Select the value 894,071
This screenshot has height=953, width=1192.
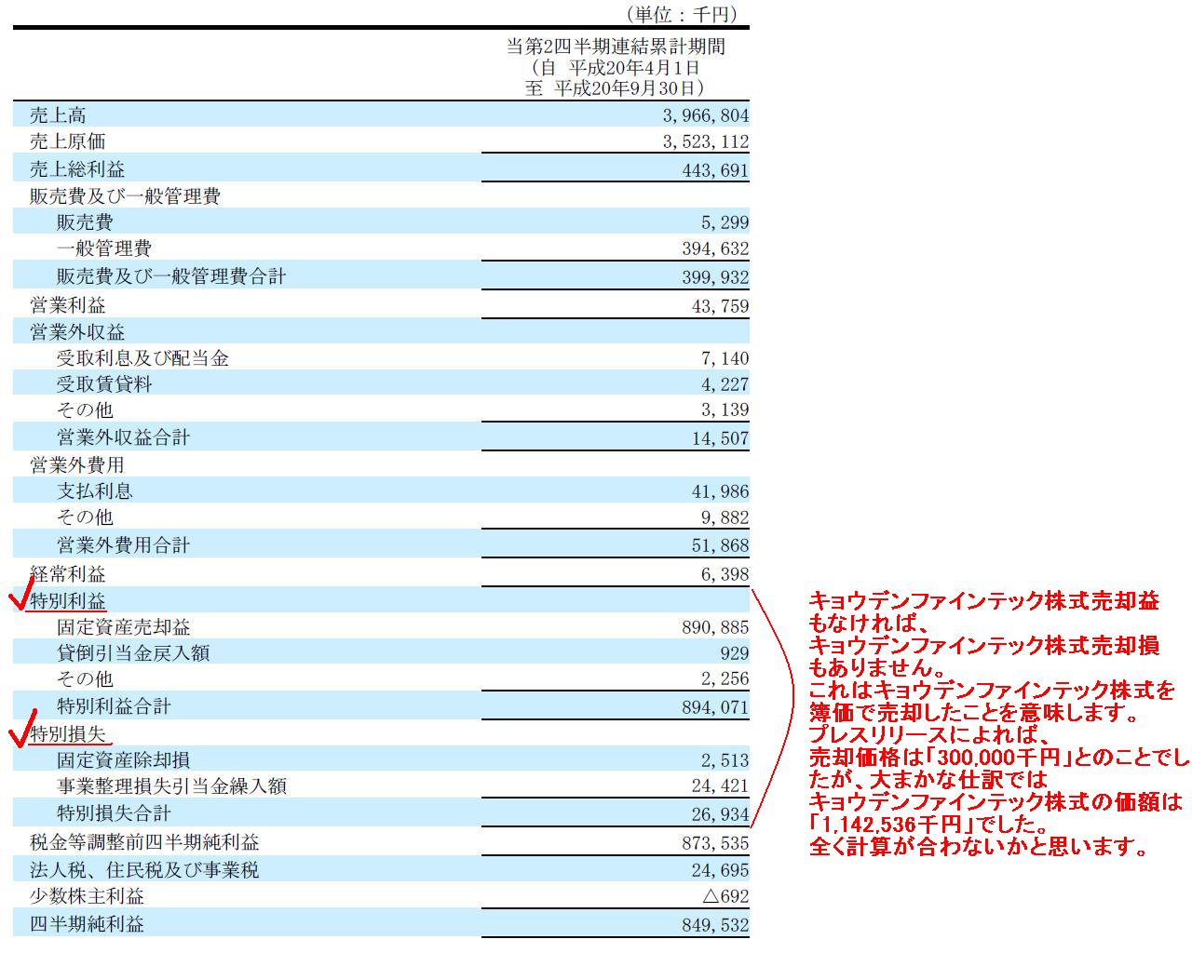click(x=717, y=706)
